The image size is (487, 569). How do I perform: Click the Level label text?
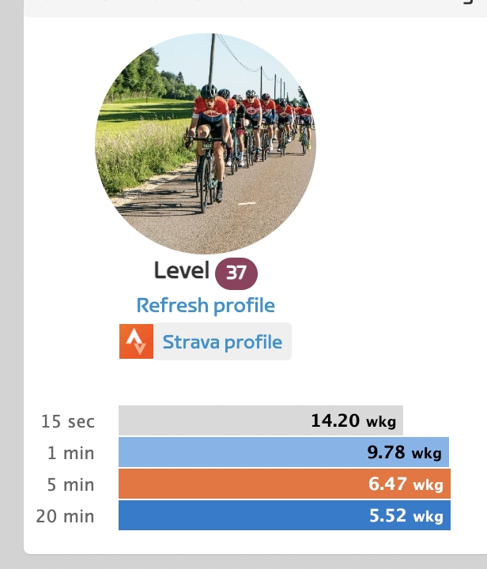tap(182, 271)
